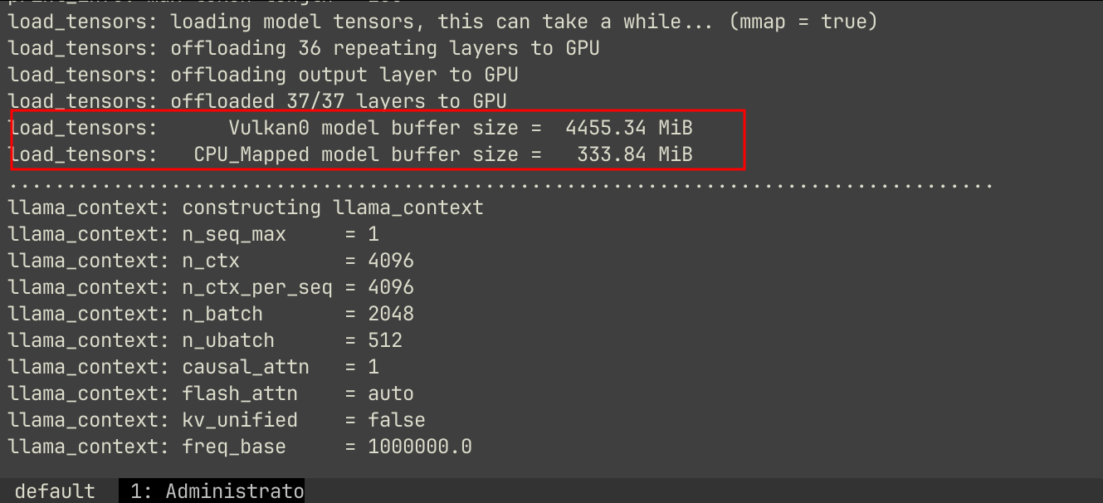Click the '(mmap = true)' text
The width and height of the screenshot is (1103, 503).
pyautogui.click(x=803, y=22)
